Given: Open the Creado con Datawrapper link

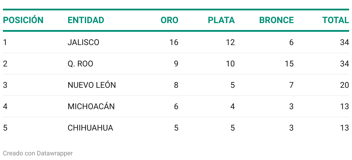Looking at the screenshot, I should 38,153.
